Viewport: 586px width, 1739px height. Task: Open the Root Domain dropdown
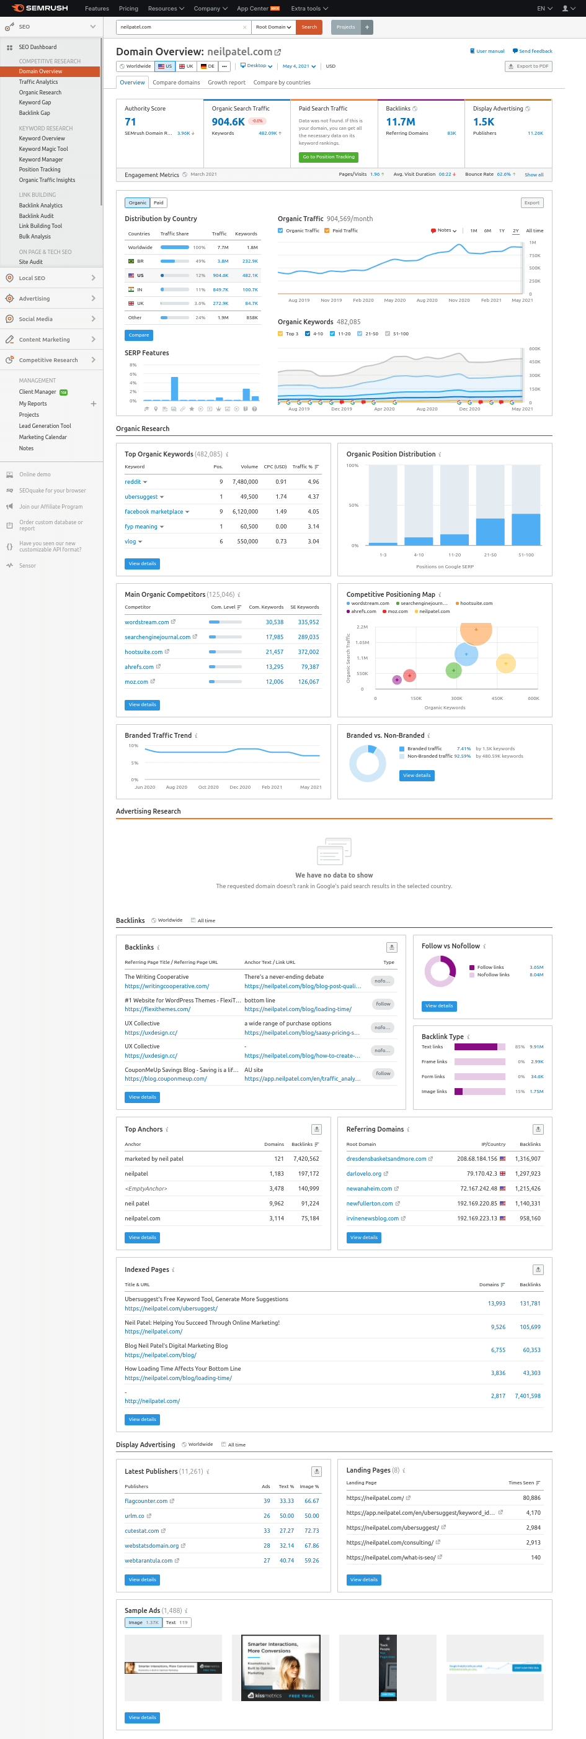(273, 27)
